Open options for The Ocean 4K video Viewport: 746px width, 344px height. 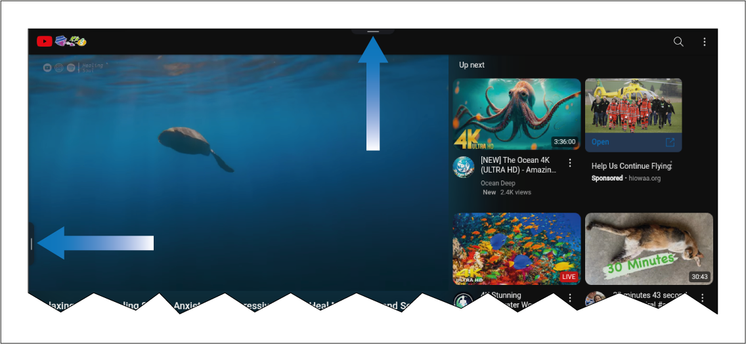click(570, 163)
